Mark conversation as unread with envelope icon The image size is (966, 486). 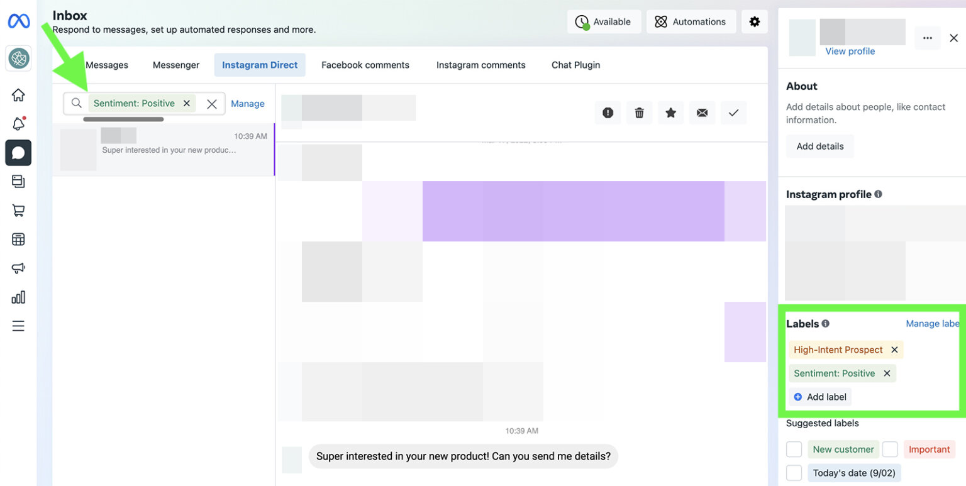coord(702,113)
